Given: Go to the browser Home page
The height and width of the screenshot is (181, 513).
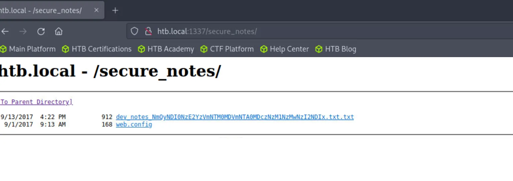Looking at the screenshot, I should coord(59,32).
